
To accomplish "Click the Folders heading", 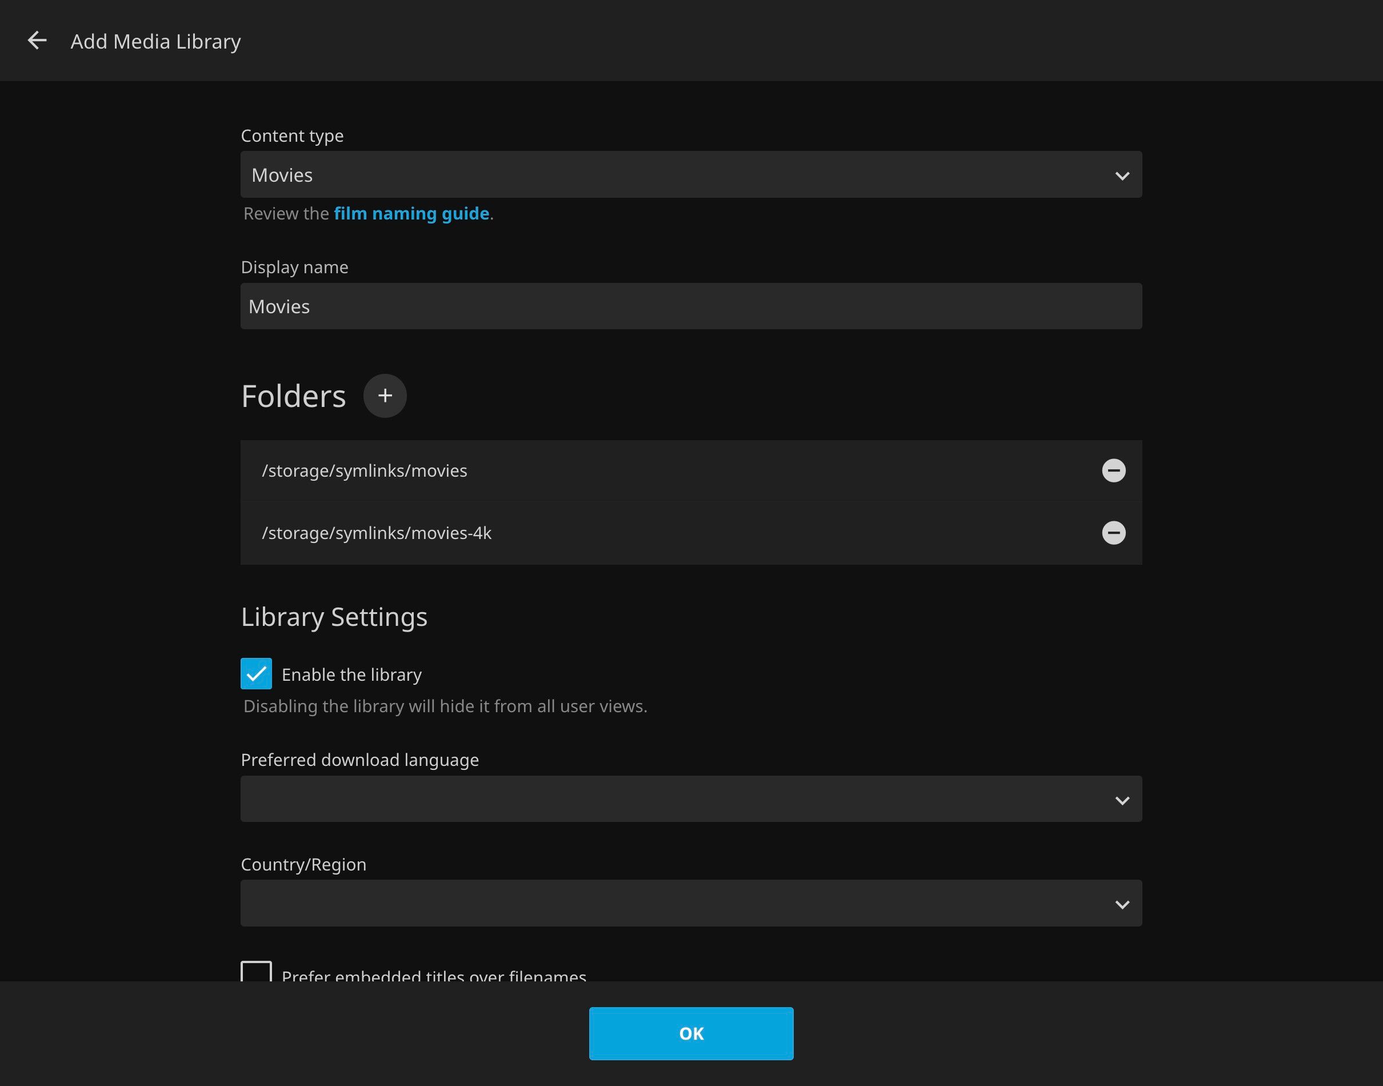I will click(294, 396).
